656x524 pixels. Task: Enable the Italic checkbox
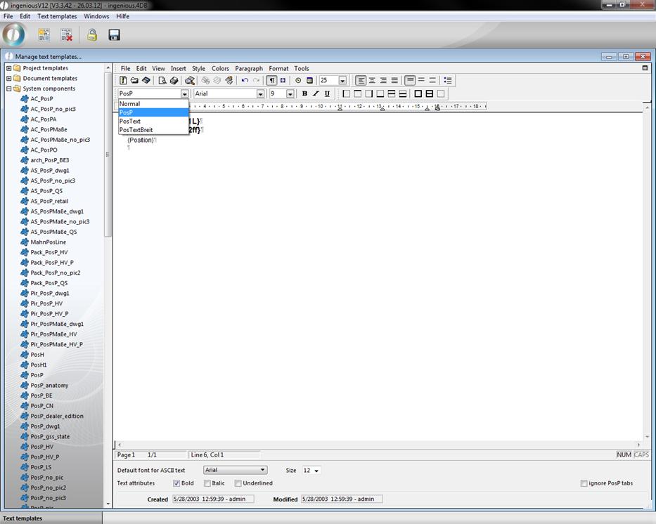pyautogui.click(x=207, y=483)
